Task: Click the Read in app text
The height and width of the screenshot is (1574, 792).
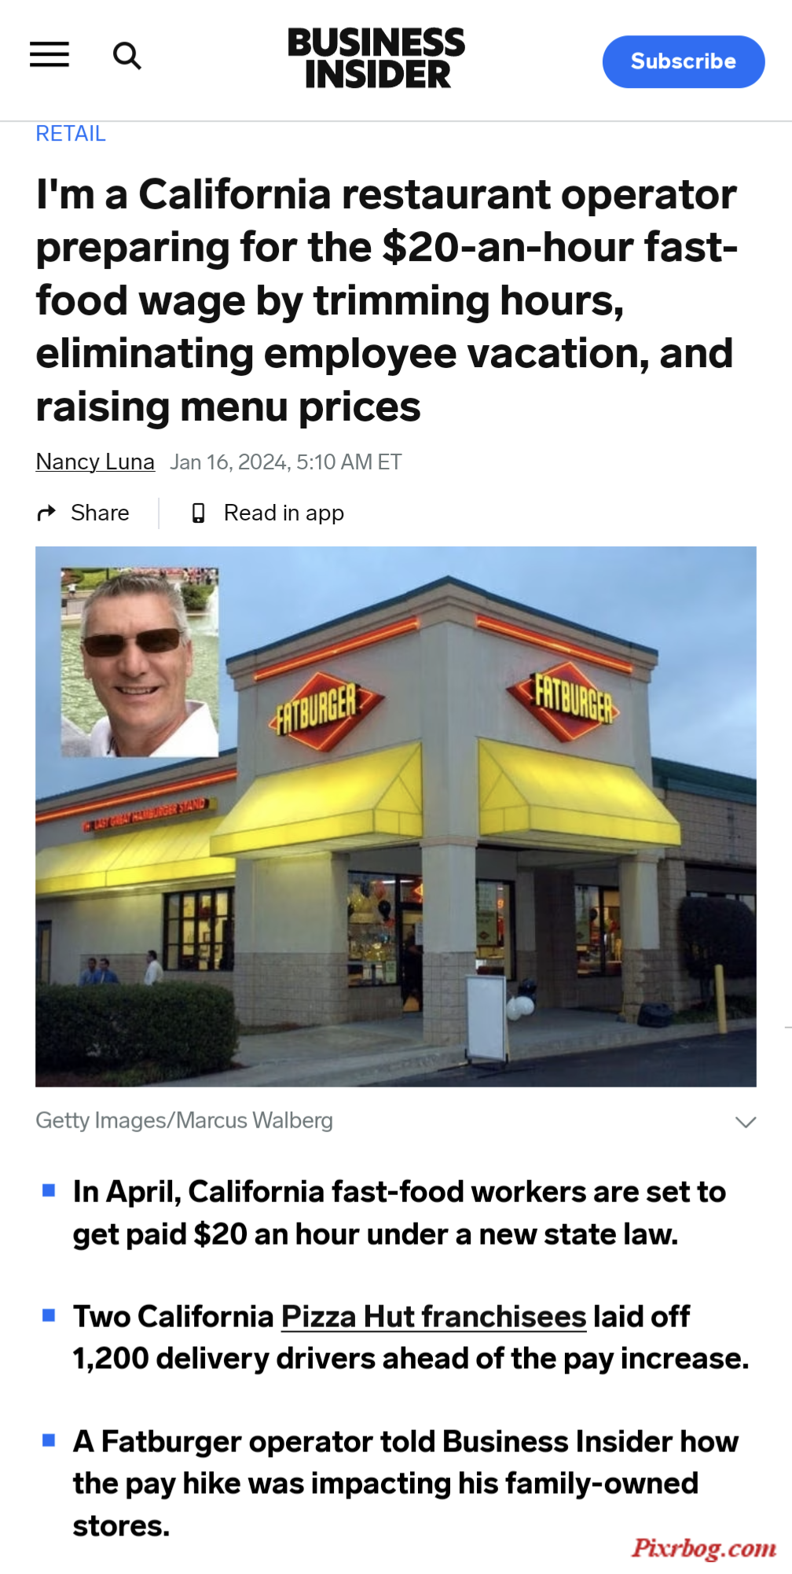Action: [284, 513]
